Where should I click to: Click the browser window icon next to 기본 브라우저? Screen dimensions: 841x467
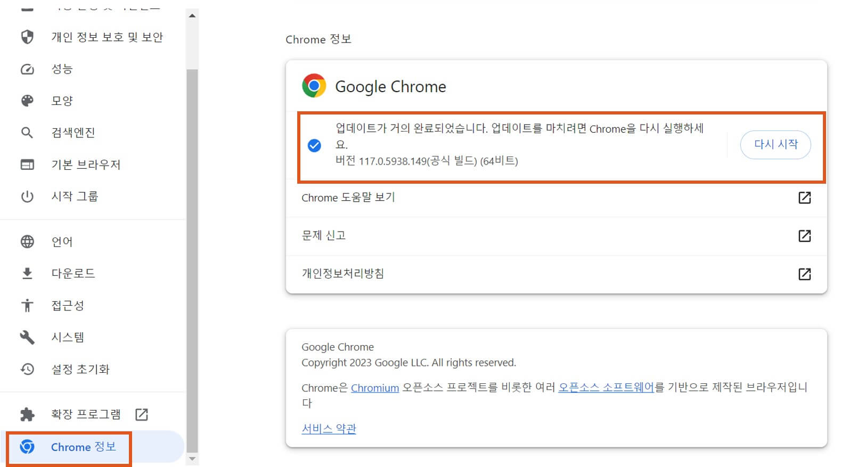[27, 165]
